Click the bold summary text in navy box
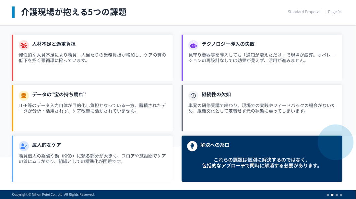 click(x=261, y=163)
